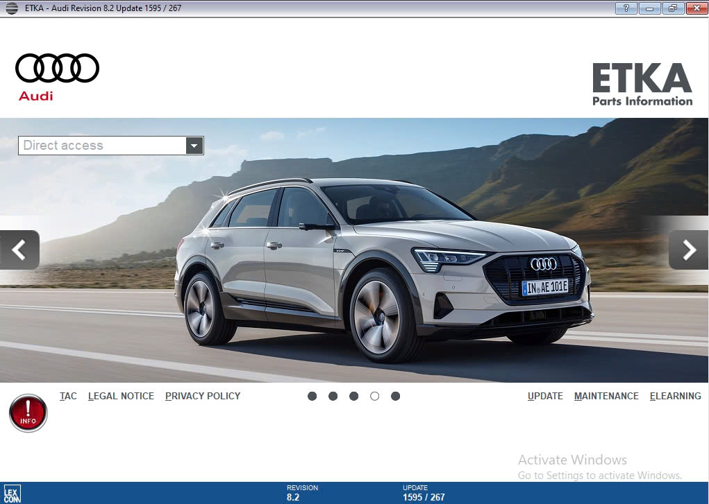This screenshot has width=709, height=504.
Task: Open the LEGAL NOTICE menu entry
Action: pyautogui.click(x=121, y=396)
